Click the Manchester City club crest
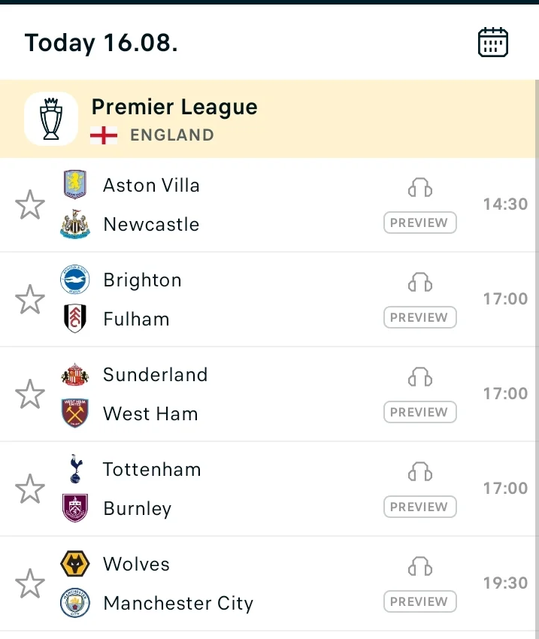 pyautogui.click(x=75, y=603)
